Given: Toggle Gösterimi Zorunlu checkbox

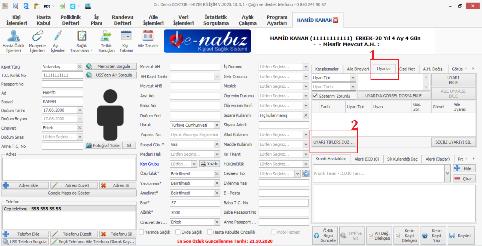Looking at the screenshot, I should click(x=315, y=96).
